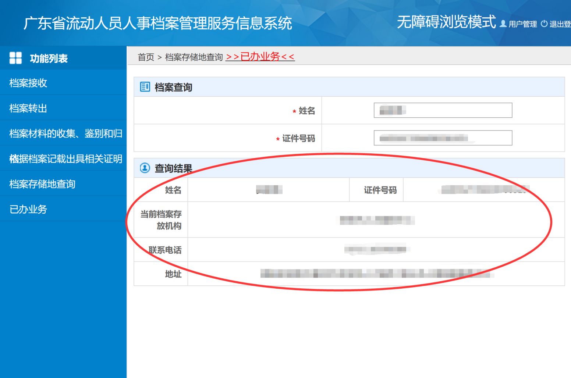Enable 无障碍浏览模式

[x=446, y=22]
